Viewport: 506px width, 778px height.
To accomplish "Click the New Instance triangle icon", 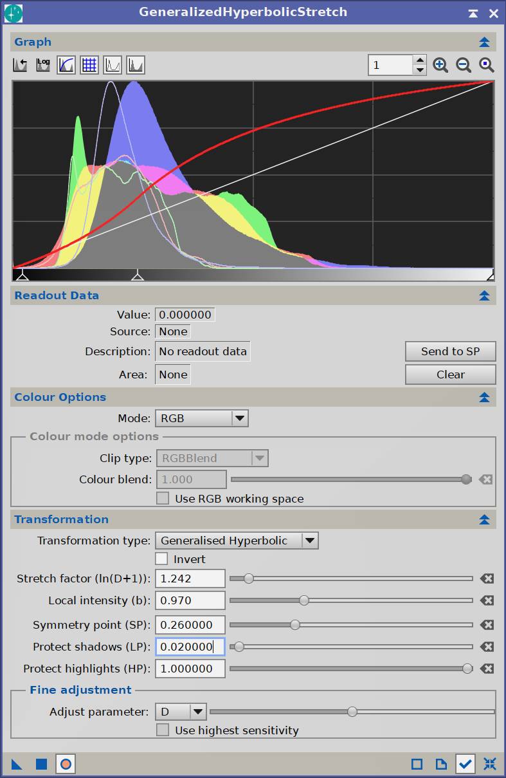I will [x=17, y=764].
